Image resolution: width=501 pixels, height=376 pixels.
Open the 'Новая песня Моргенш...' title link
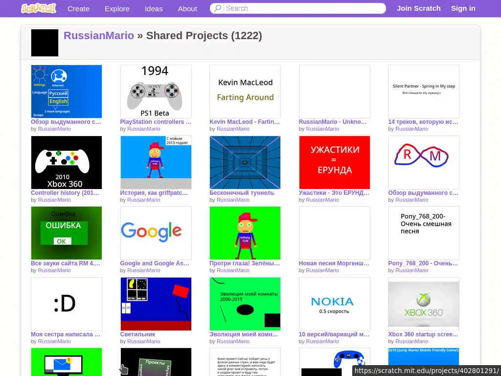click(334, 263)
